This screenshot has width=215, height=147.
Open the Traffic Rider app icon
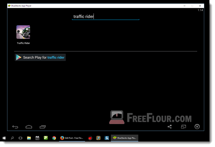(23, 32)
